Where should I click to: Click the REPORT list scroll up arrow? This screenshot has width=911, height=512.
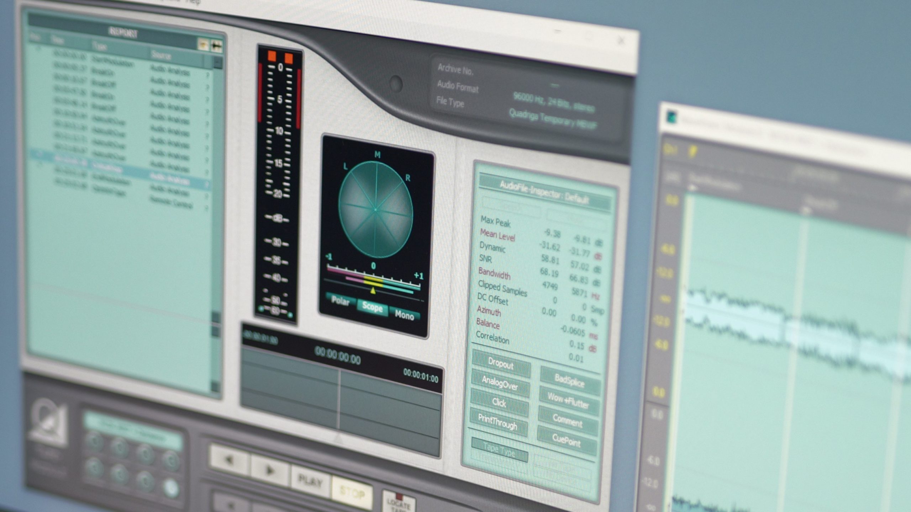click(x=217, y=63)
